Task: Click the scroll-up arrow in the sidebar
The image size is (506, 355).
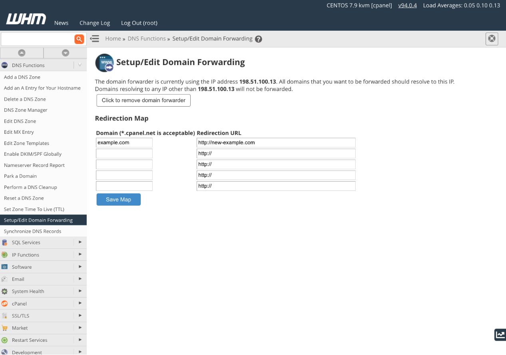Action: (22, 53)
